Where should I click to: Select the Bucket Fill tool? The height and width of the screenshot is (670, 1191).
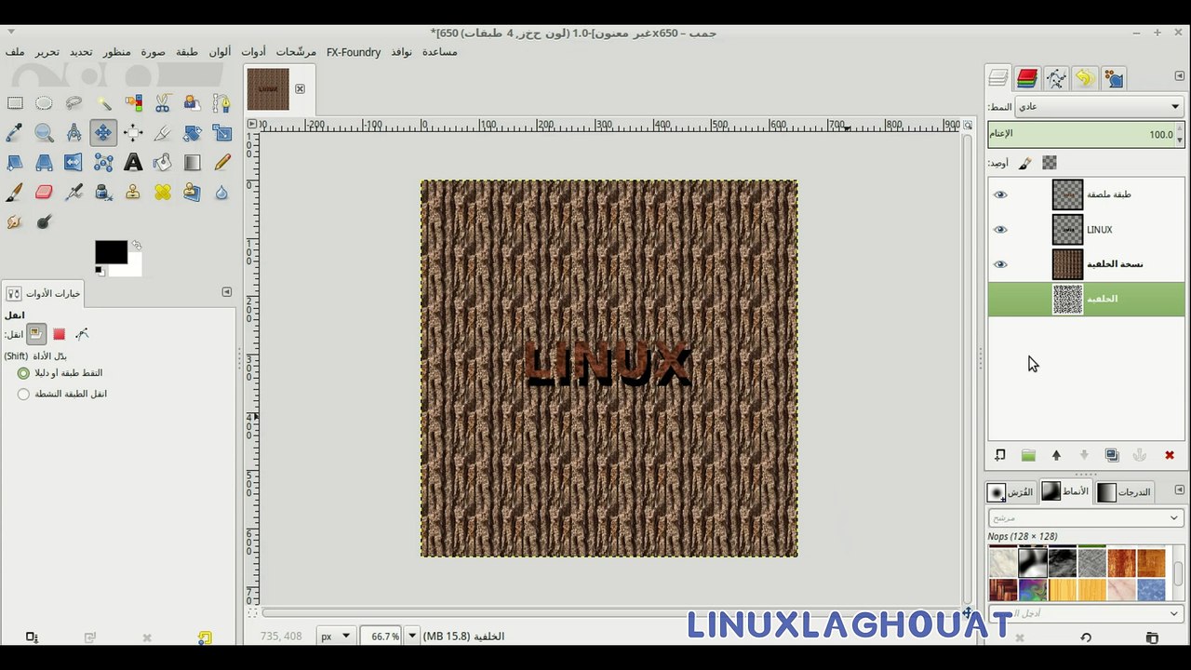click(x=163, y=163)
